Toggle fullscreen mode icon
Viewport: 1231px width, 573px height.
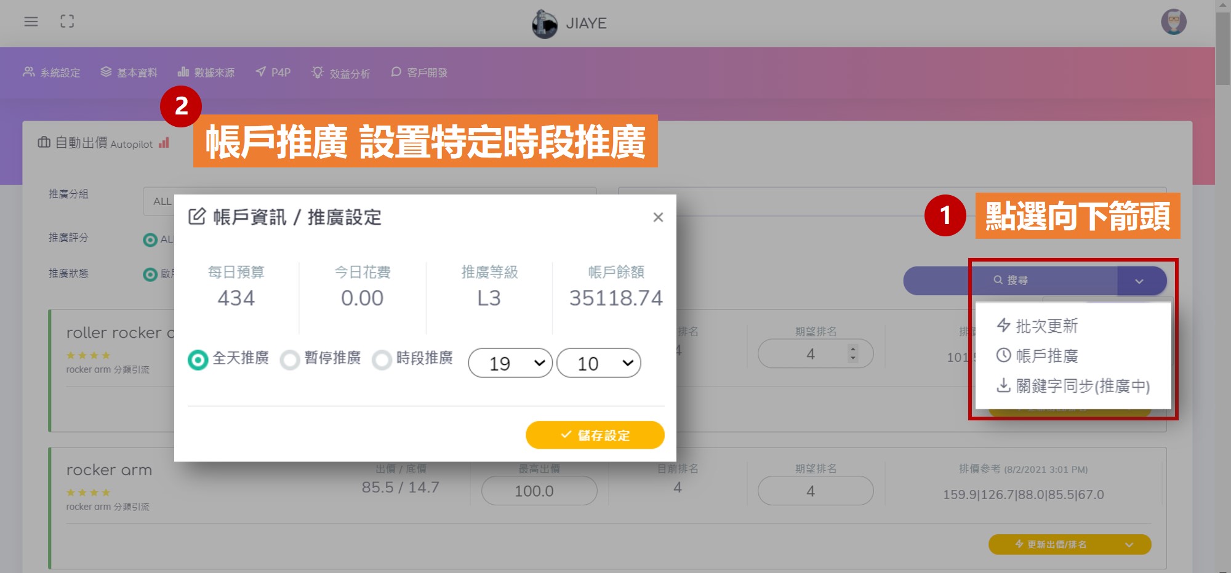67,22
